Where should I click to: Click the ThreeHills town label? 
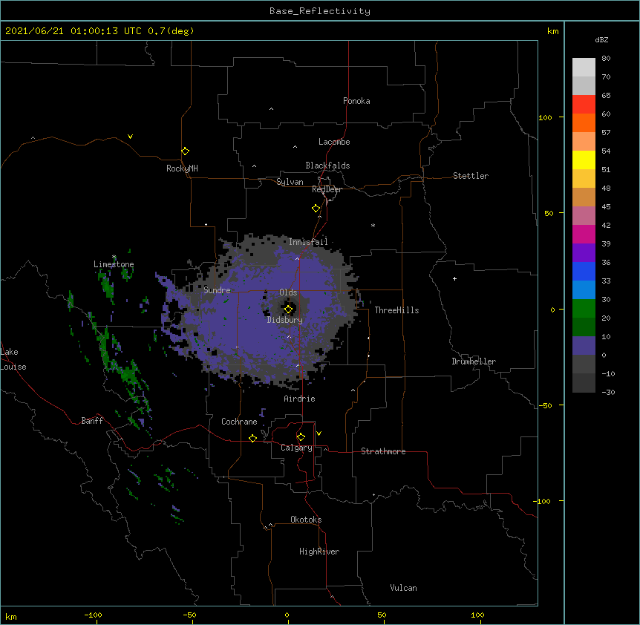click(396, 310)
